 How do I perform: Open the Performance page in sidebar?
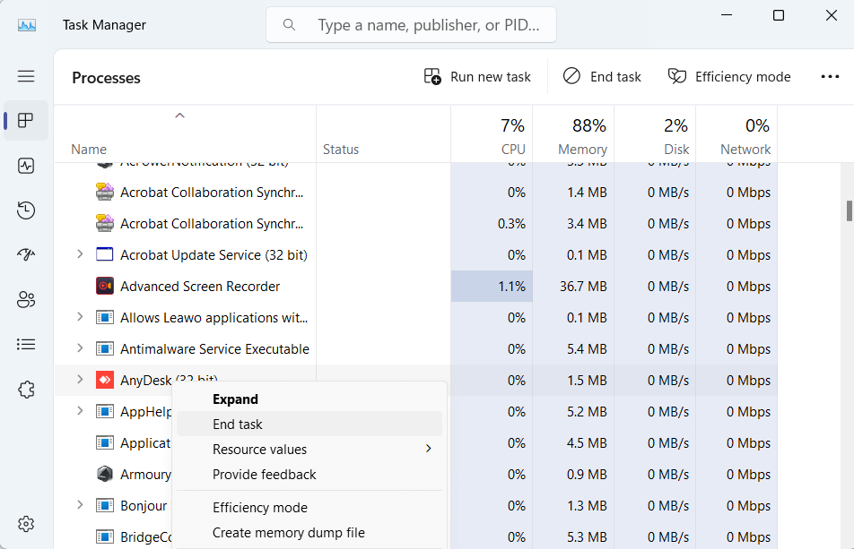point(26,166)
